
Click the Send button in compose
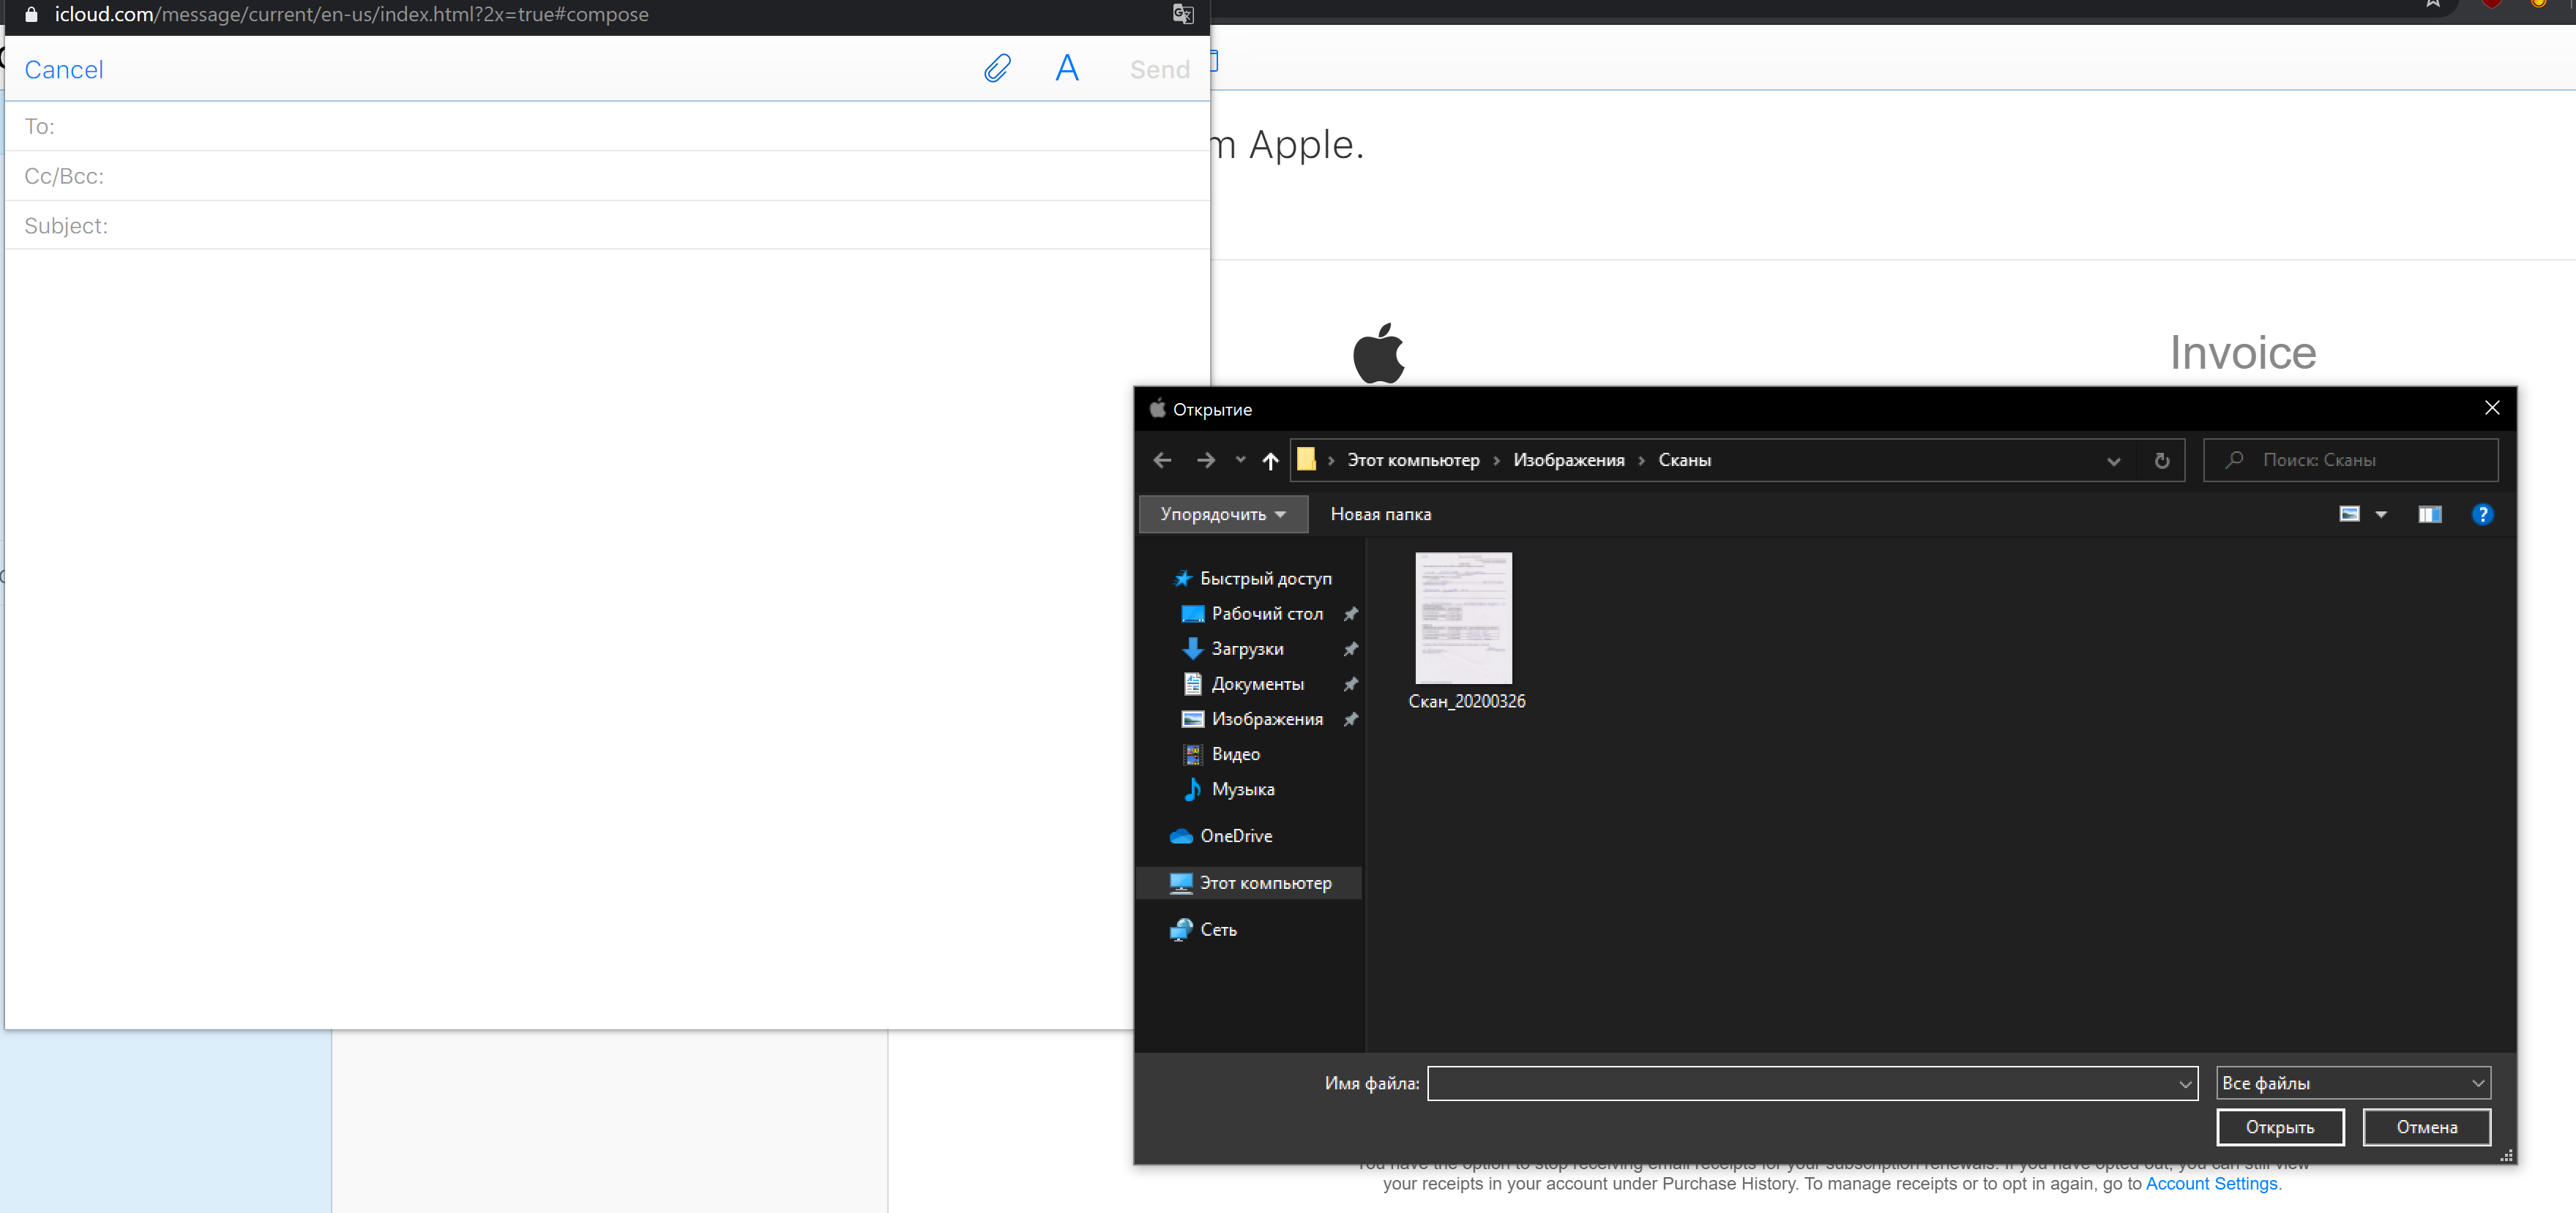[1159, 70]
